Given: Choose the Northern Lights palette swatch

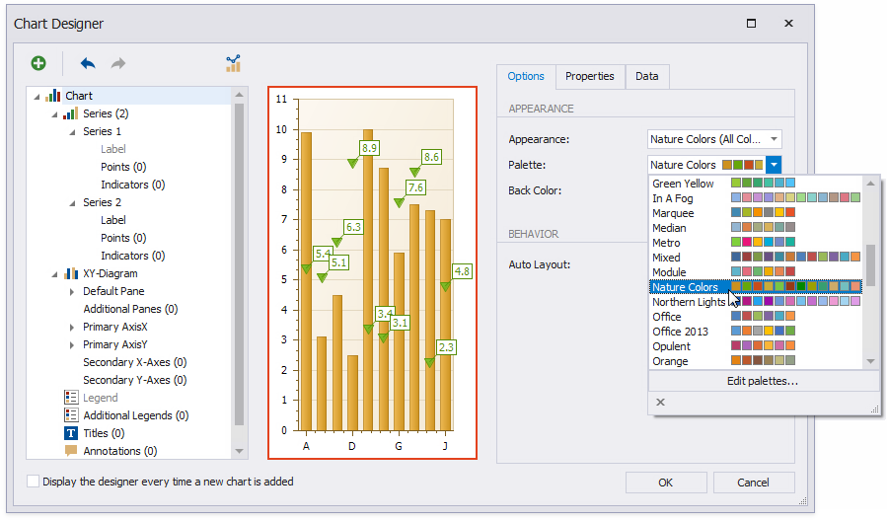Looking at the screenshot, I should coord(795,302).
